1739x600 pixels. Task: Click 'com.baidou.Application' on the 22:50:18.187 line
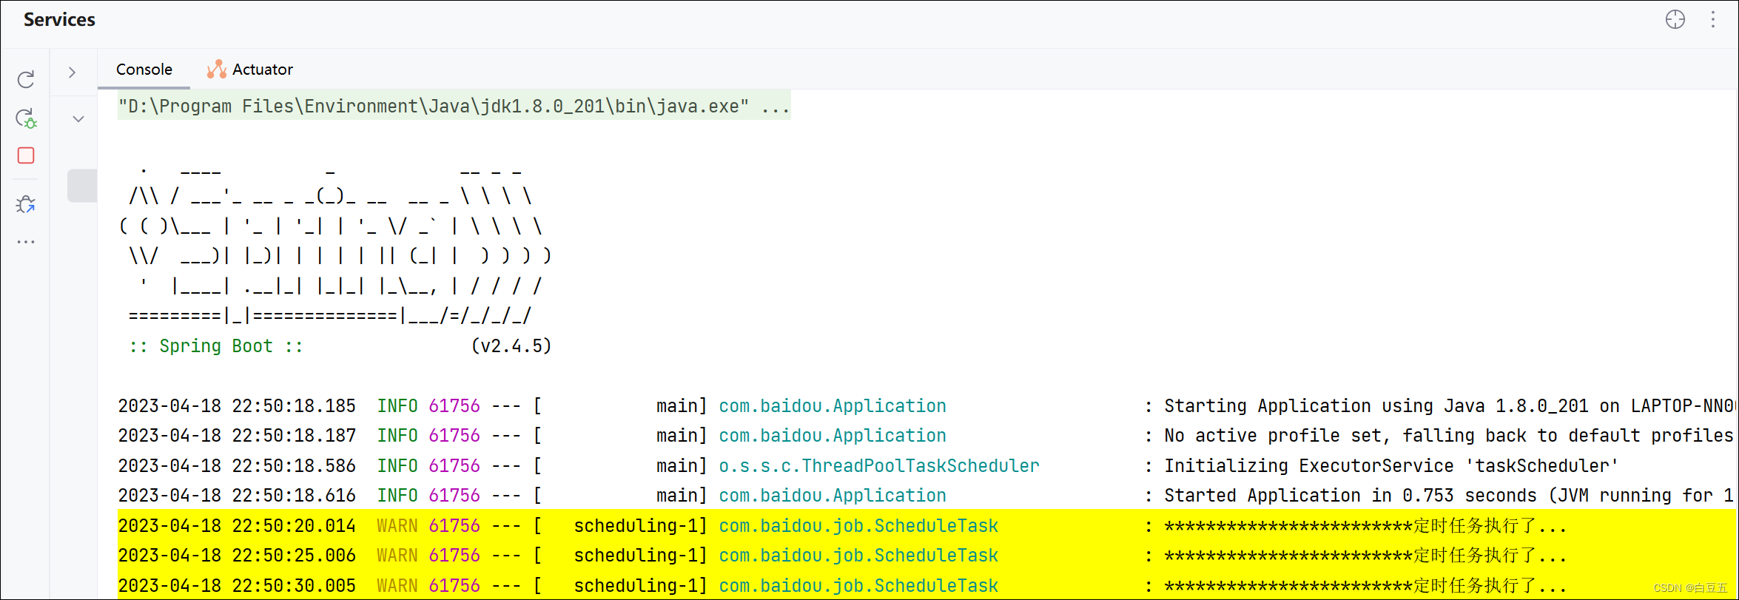[832, 436]
